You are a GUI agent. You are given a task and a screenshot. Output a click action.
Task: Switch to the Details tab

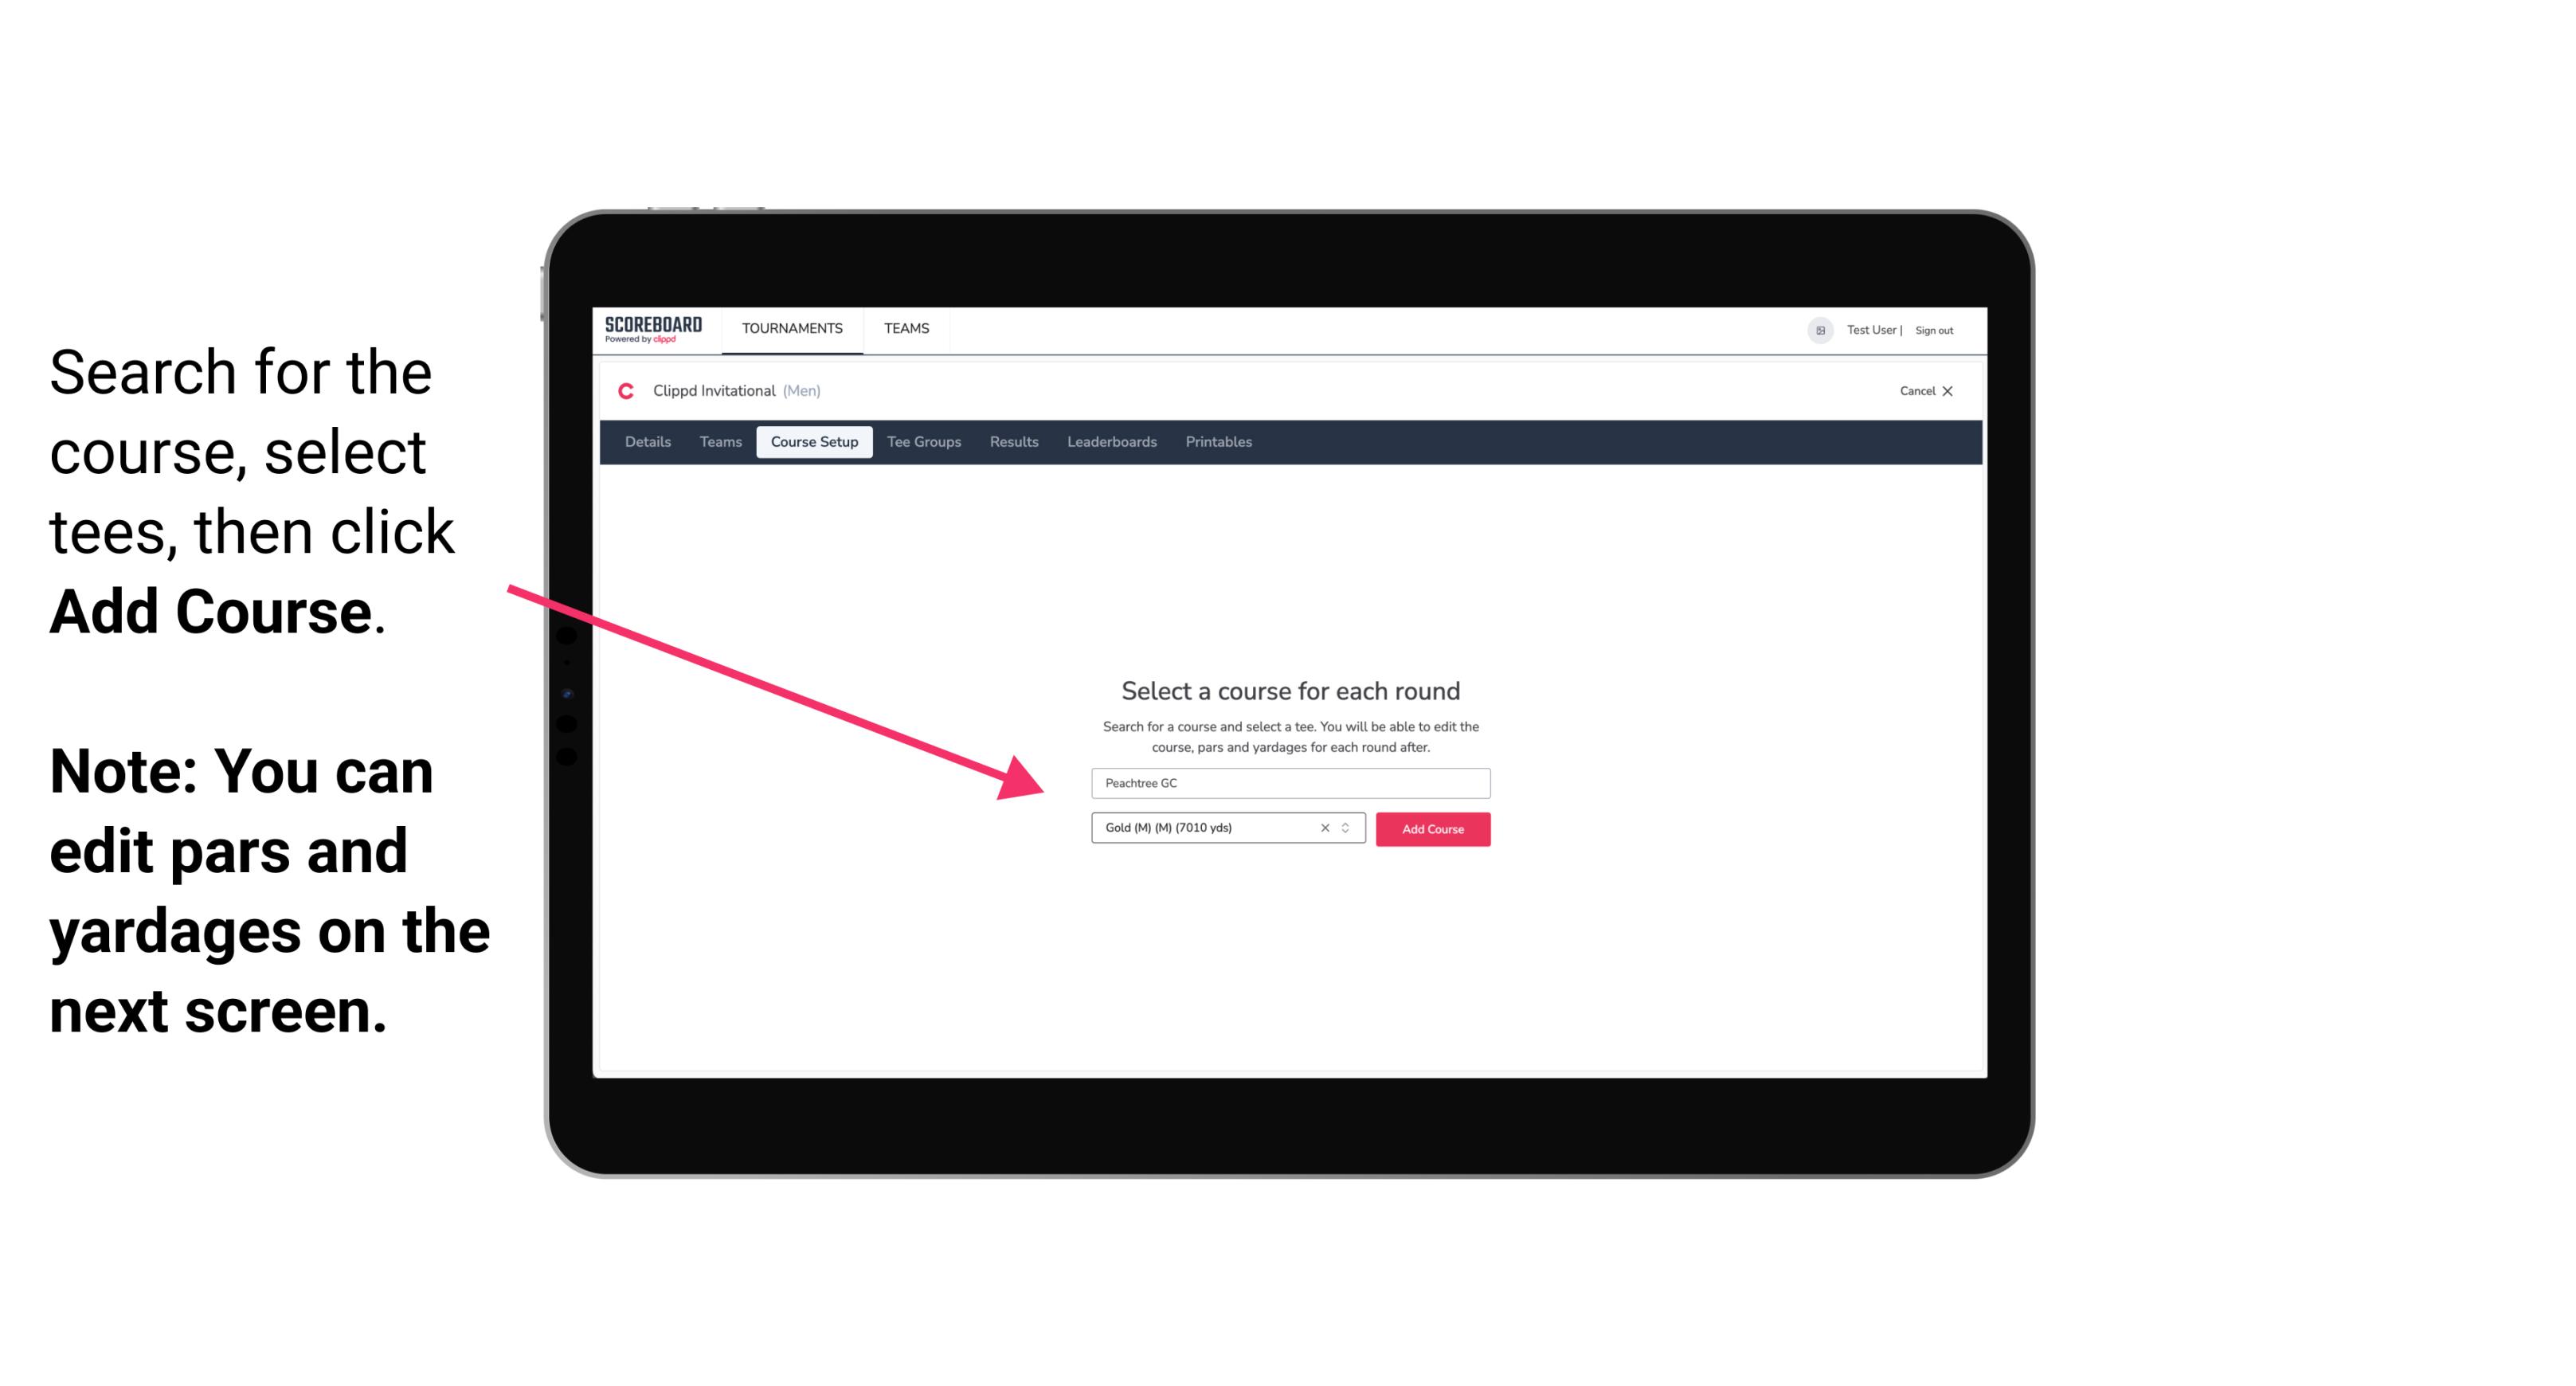pos(647,442)
